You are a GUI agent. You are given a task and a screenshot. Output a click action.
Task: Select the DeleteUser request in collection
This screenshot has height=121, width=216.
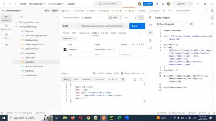tap(30, 57)
